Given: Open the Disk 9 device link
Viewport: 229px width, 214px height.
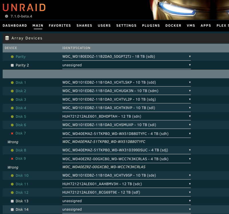Looking at the screenshot, I should click(x=21, y=158).
